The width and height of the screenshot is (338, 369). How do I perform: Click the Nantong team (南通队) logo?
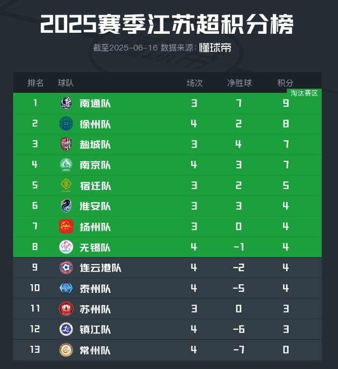(x=66, y=103)
